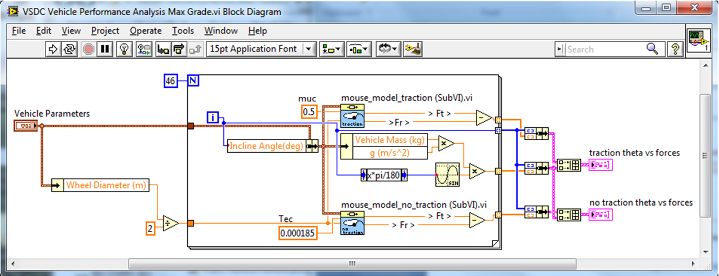Image resolution: width=719 pixels, height=276 pixels.
Task: Select the mouse_model_traction SubVI icon
Action: click(x=352, y=116)
